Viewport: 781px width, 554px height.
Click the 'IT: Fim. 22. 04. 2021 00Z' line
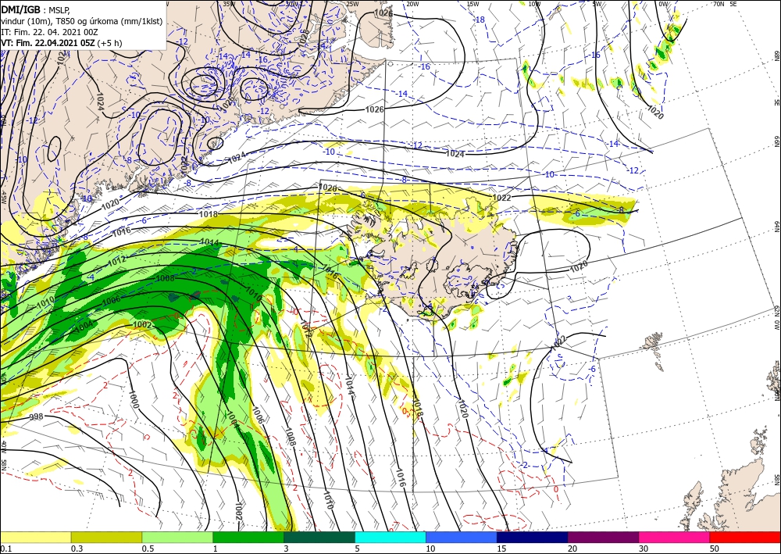(49, 32)
